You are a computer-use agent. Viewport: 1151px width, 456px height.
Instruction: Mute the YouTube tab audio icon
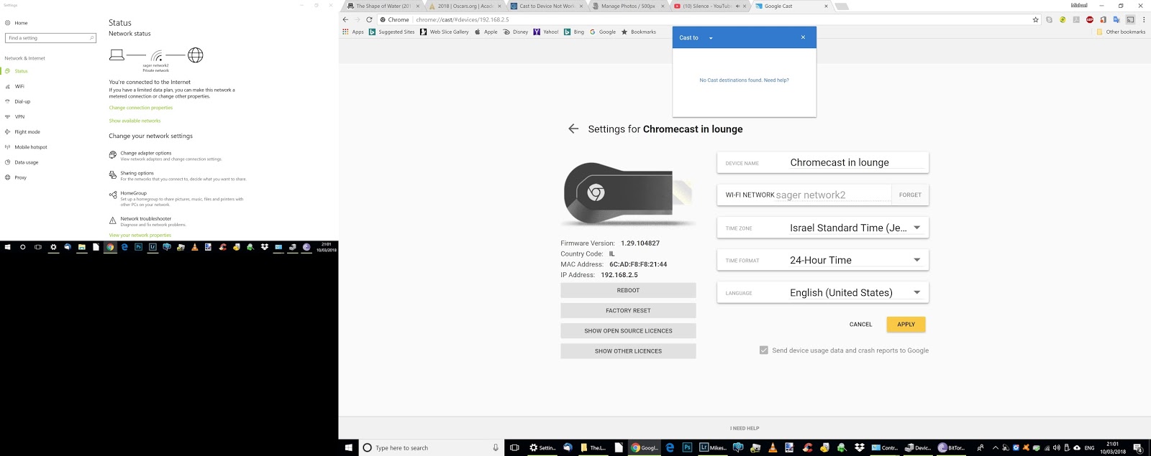pyautogui.click(x=737, y=6)
